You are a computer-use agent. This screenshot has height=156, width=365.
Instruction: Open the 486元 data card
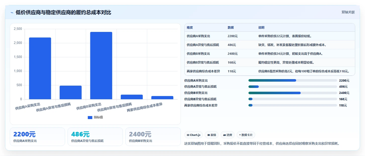point(95,137)
